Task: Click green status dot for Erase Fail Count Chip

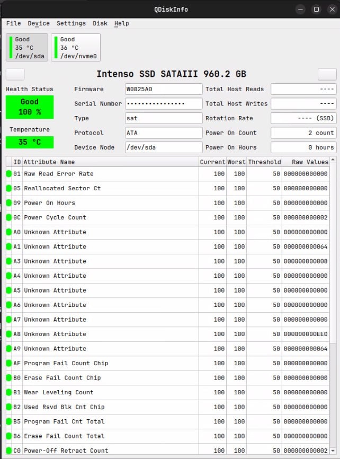Action: click(9, 378)
